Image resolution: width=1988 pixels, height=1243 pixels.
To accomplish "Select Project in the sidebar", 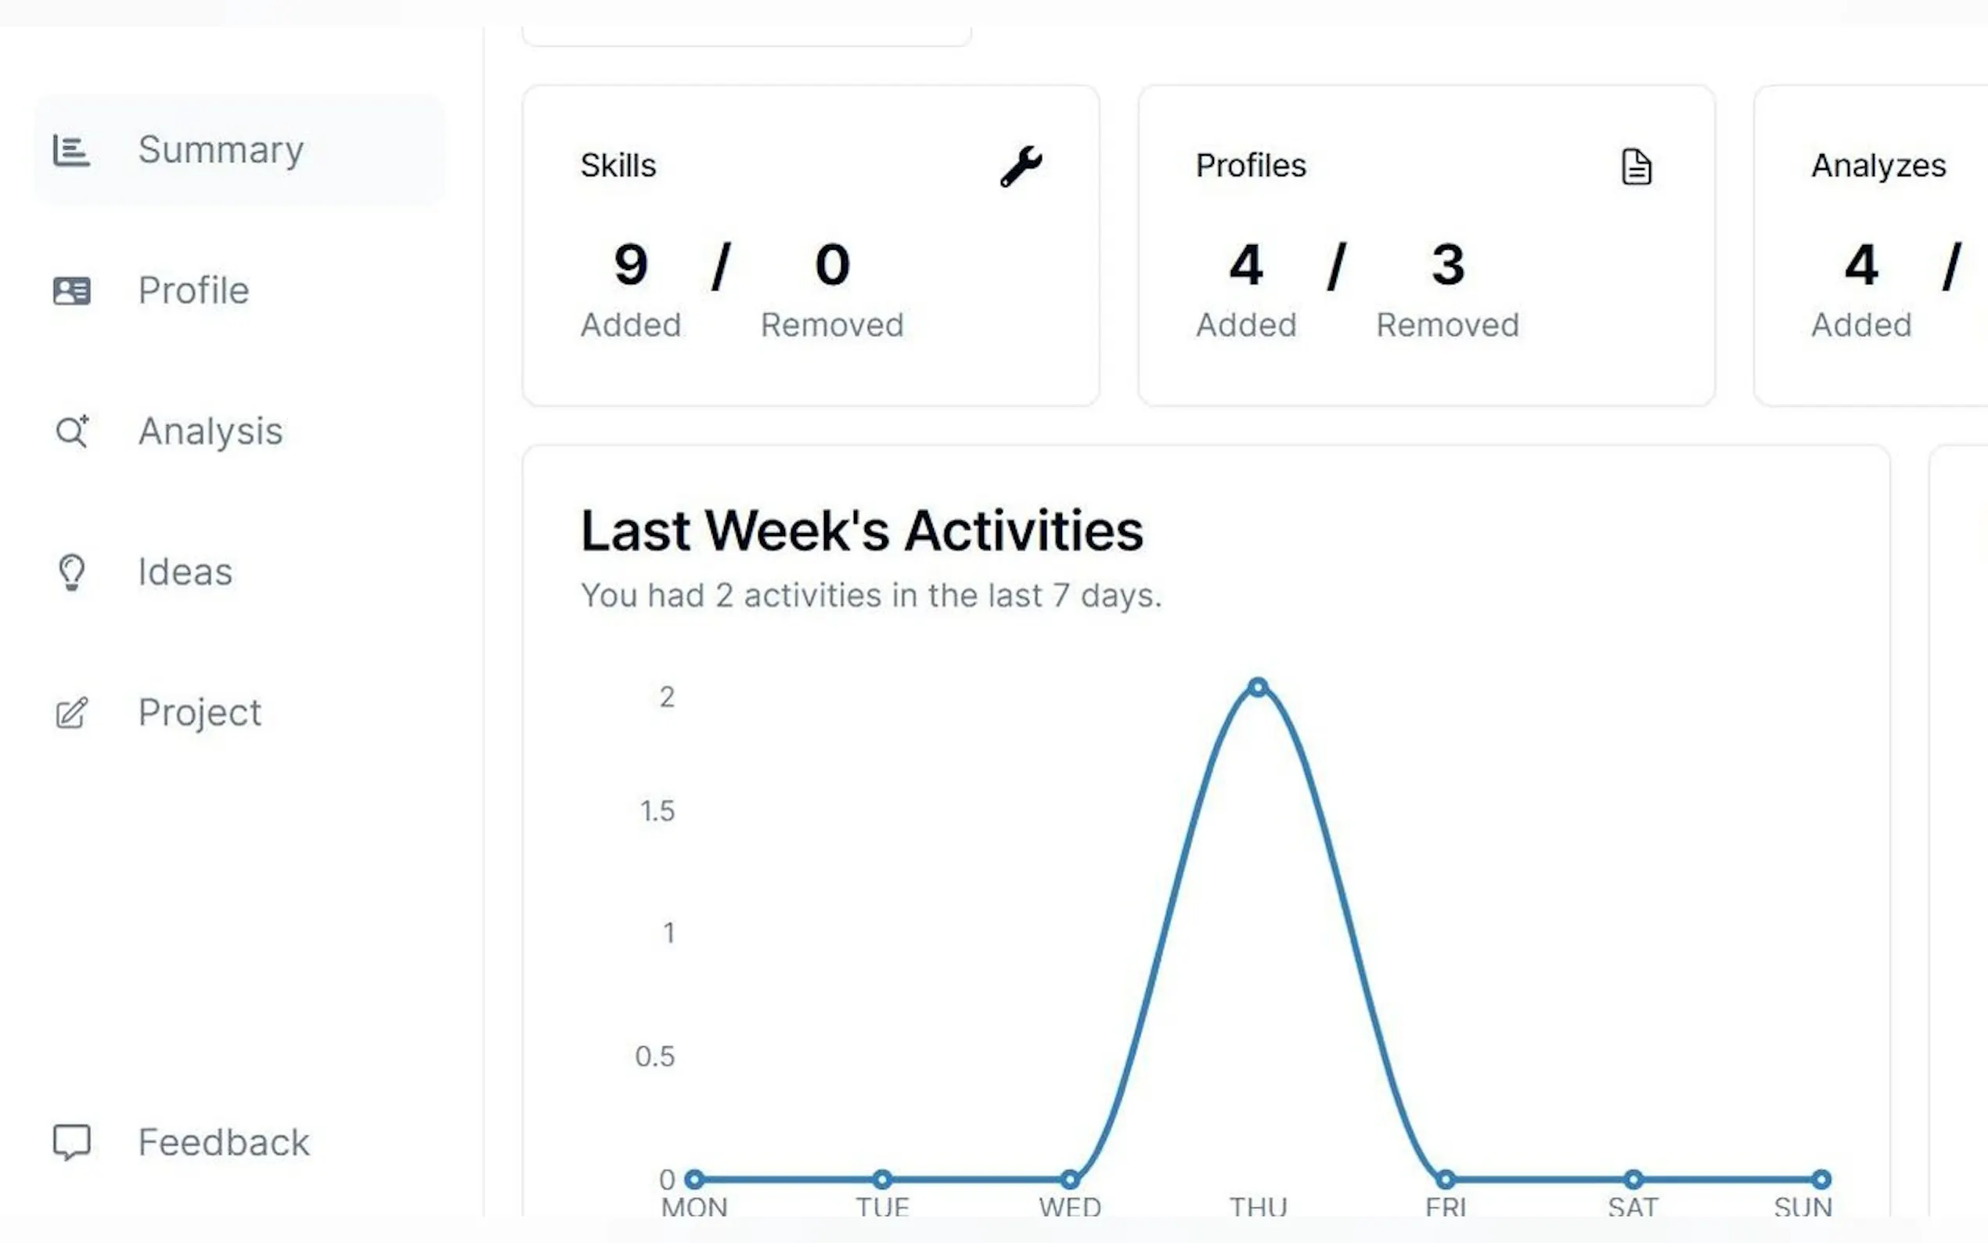I will point(200,713).
